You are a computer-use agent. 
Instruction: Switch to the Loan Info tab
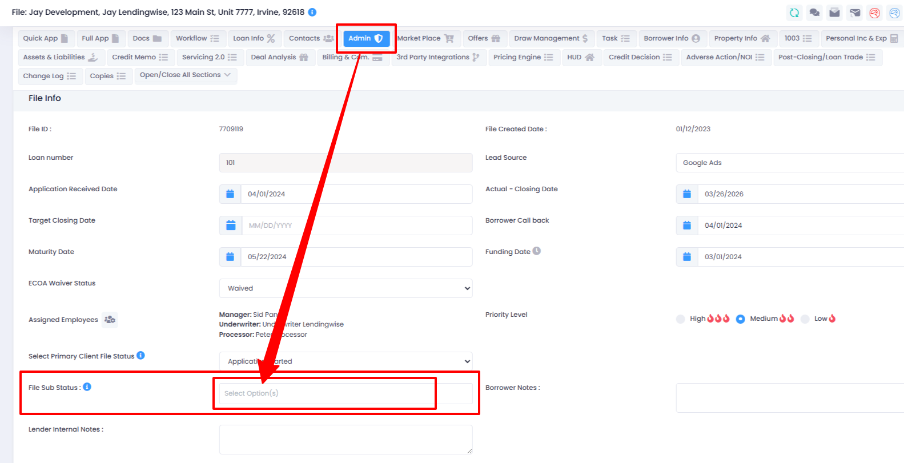click(x=254, y=38)
